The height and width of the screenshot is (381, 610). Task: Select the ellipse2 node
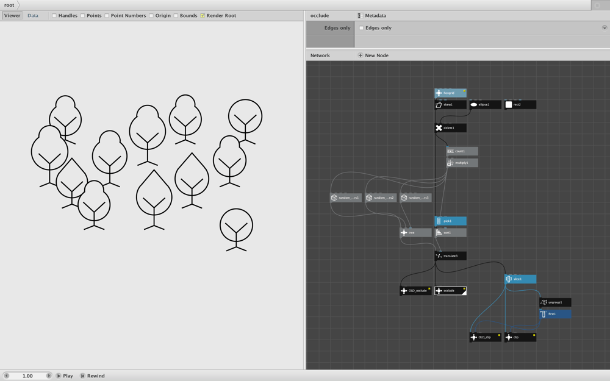(485, 105)
